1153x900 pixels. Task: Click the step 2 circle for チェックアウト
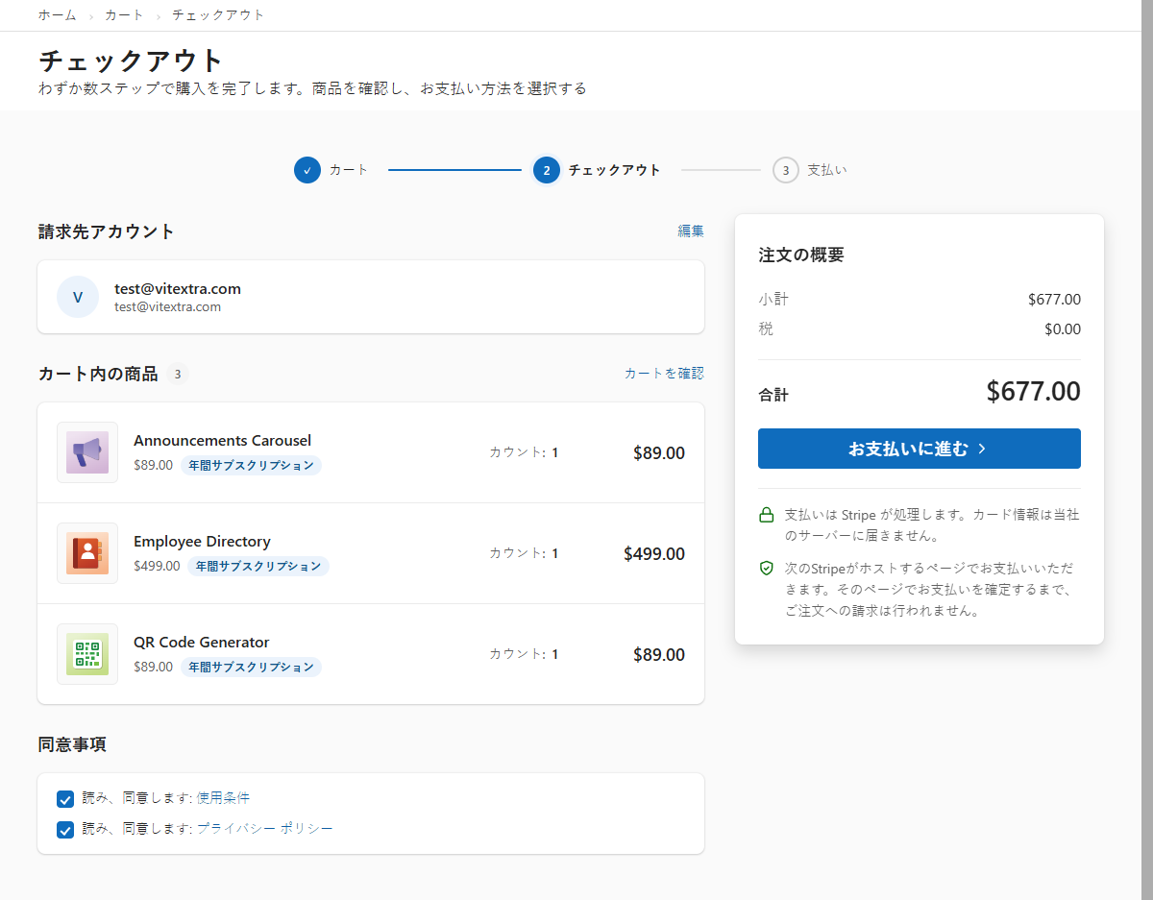(x=547, y=170)
